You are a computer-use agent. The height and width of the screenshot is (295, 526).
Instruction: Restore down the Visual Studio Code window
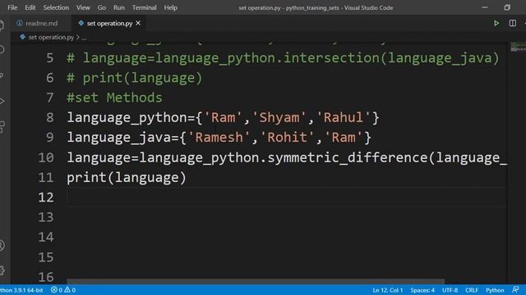(x=507, y=7)
